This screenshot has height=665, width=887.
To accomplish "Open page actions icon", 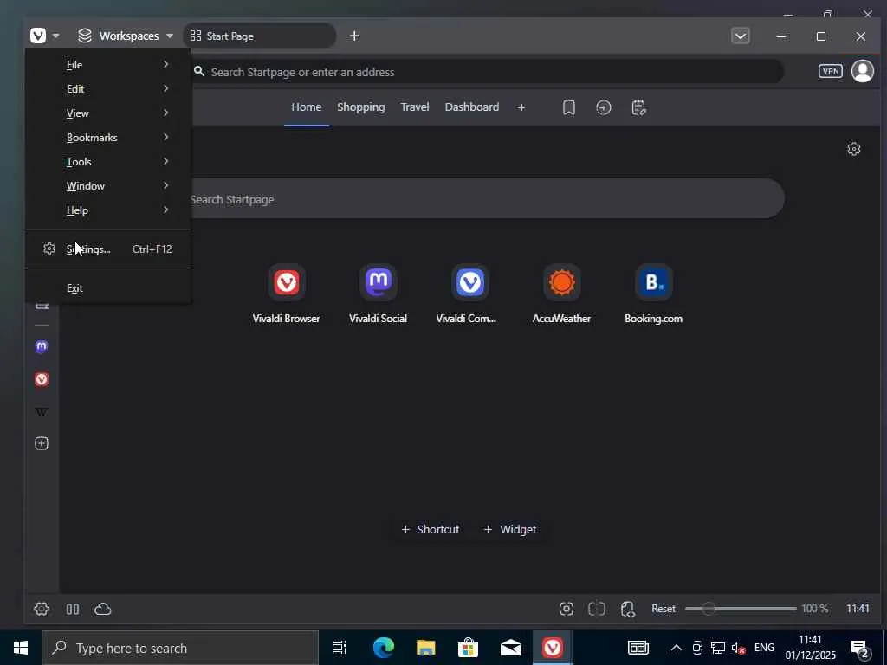I will [x=627, y=609].
